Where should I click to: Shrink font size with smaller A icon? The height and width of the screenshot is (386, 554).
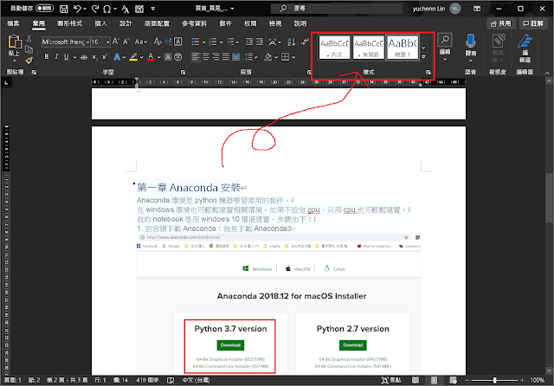point(126,42)
